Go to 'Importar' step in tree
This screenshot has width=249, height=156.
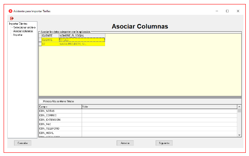click(x=18, y=35)
